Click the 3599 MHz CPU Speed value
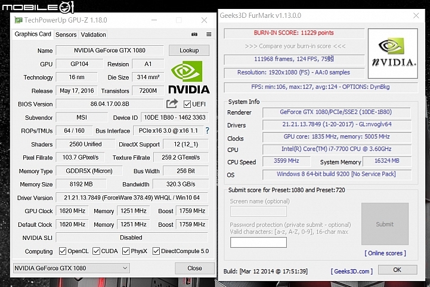430x287 pixels. pyautogui.click(x=286, y=161)
